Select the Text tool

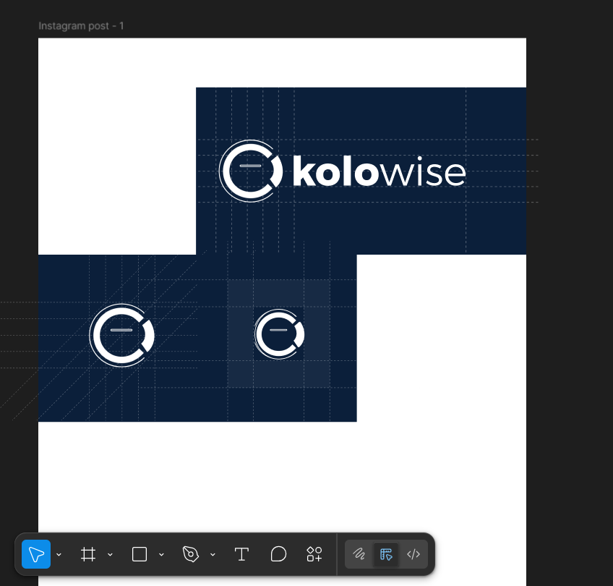pos(241,554)
